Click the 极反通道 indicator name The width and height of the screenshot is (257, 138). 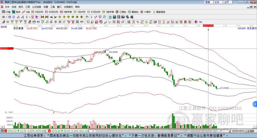coord(18,29)
